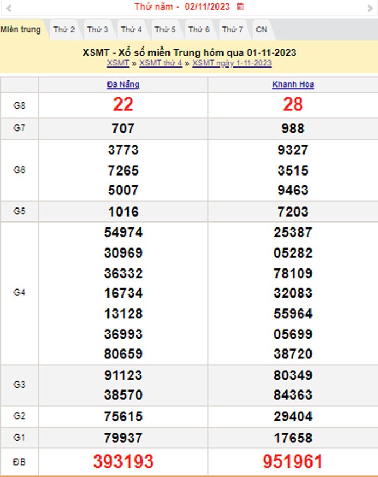Select the Miền trung tab
The height and width of the screenshot is (477, 378).
(x=21, y=30)
